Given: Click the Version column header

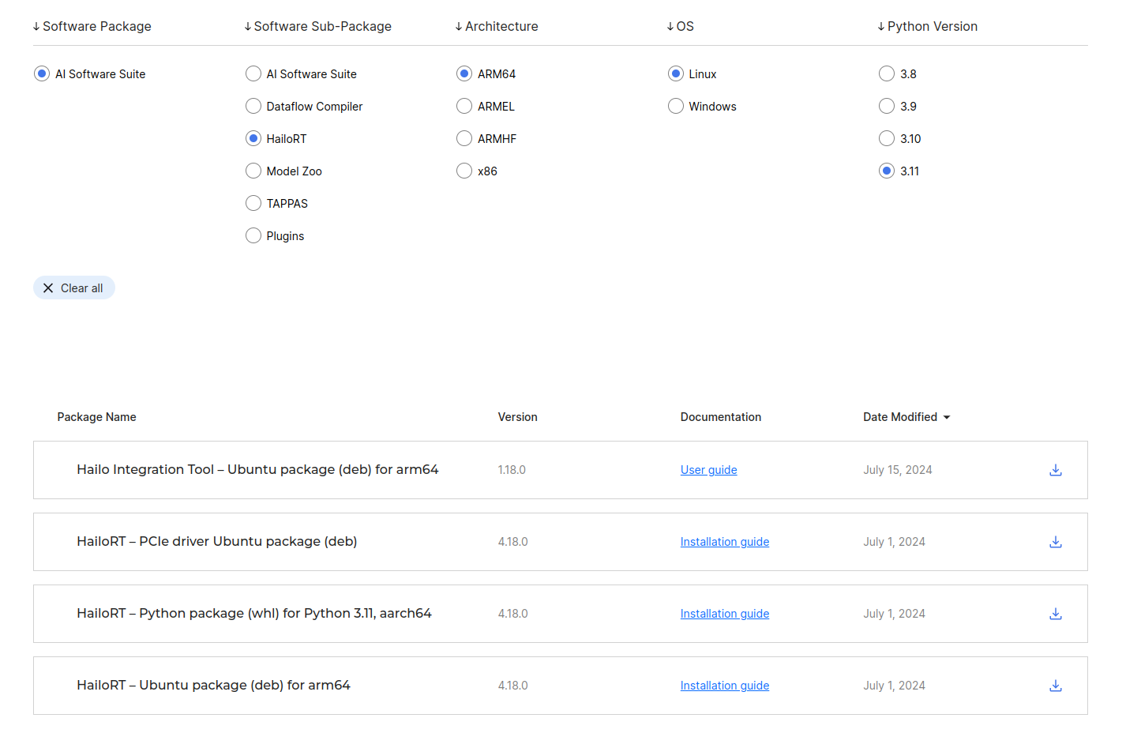Looking at the screenshot, I should tap(517, 417).
